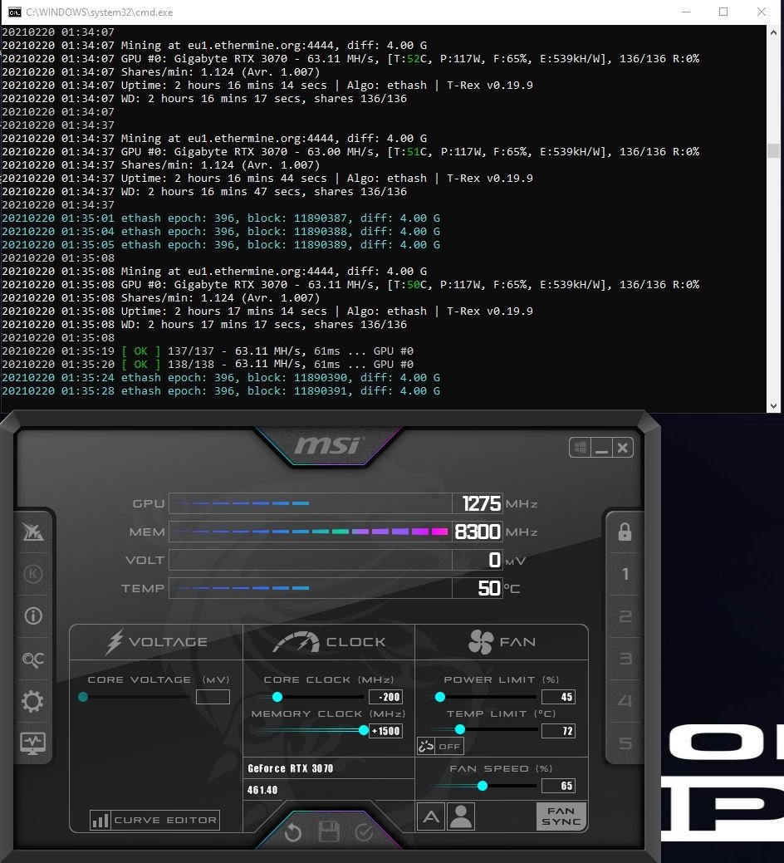Click the temp limit 72 value field
This screenshot has height=863, width=784.
coord(558,731)
